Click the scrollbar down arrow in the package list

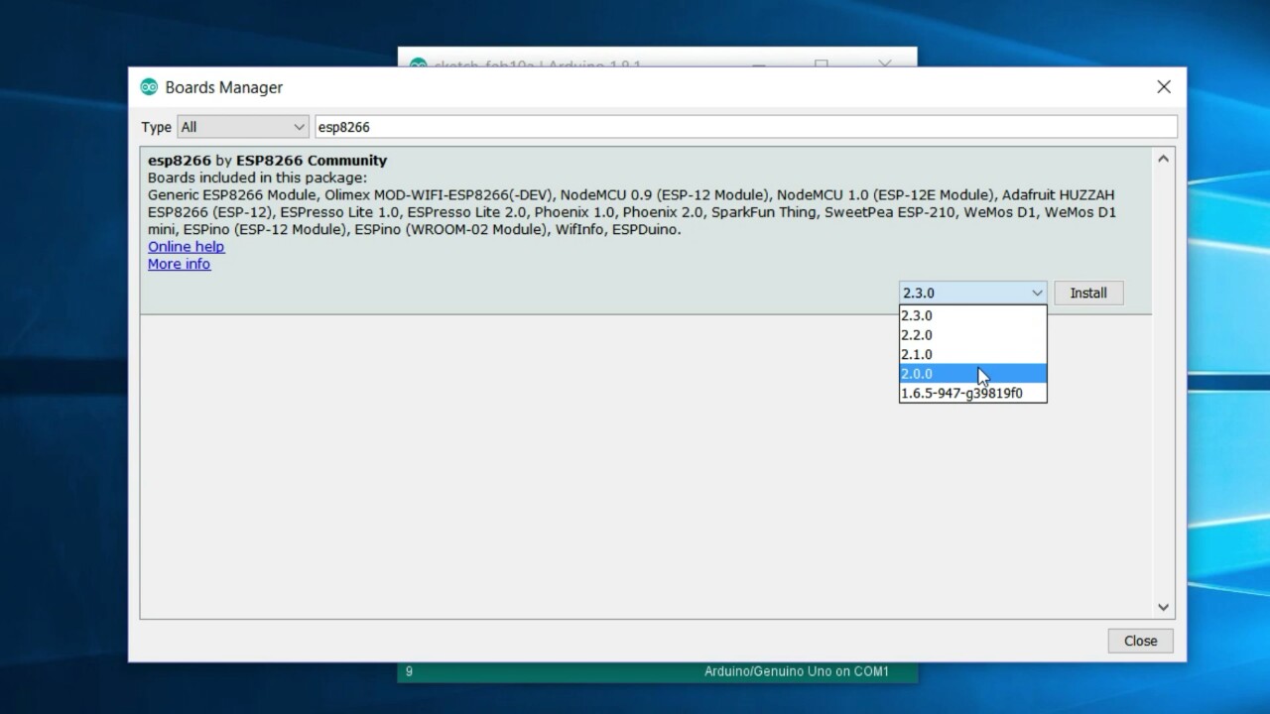[x=1164, y=607]
